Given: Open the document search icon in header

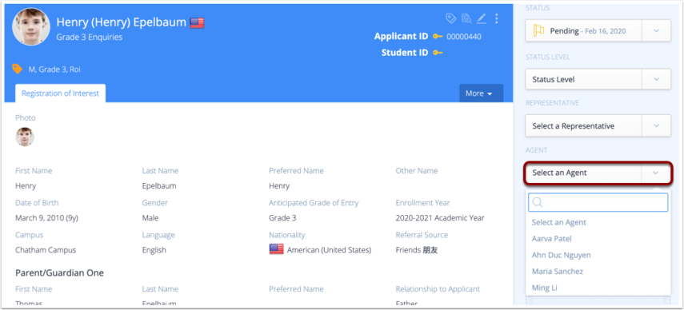Looking at the screenshot, I should coord(466,18).
